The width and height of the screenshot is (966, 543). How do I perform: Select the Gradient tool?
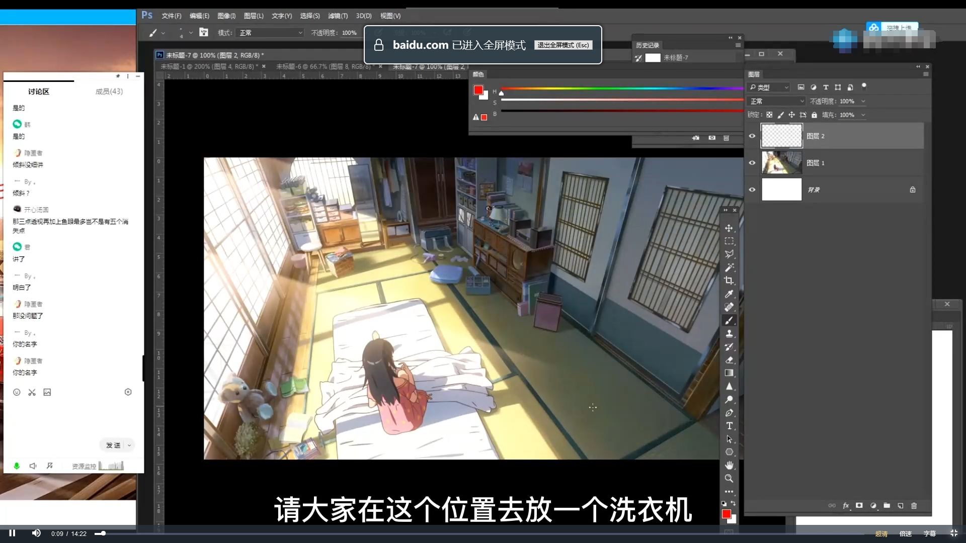[x=729, y=373]
